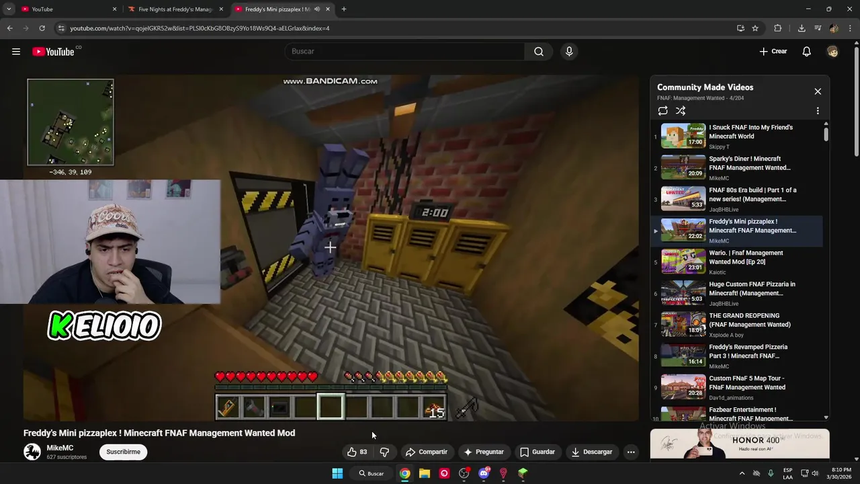Click Descargar to download the video
The width and height of the screenshot is (860, 484).
(x=592, y=452)
